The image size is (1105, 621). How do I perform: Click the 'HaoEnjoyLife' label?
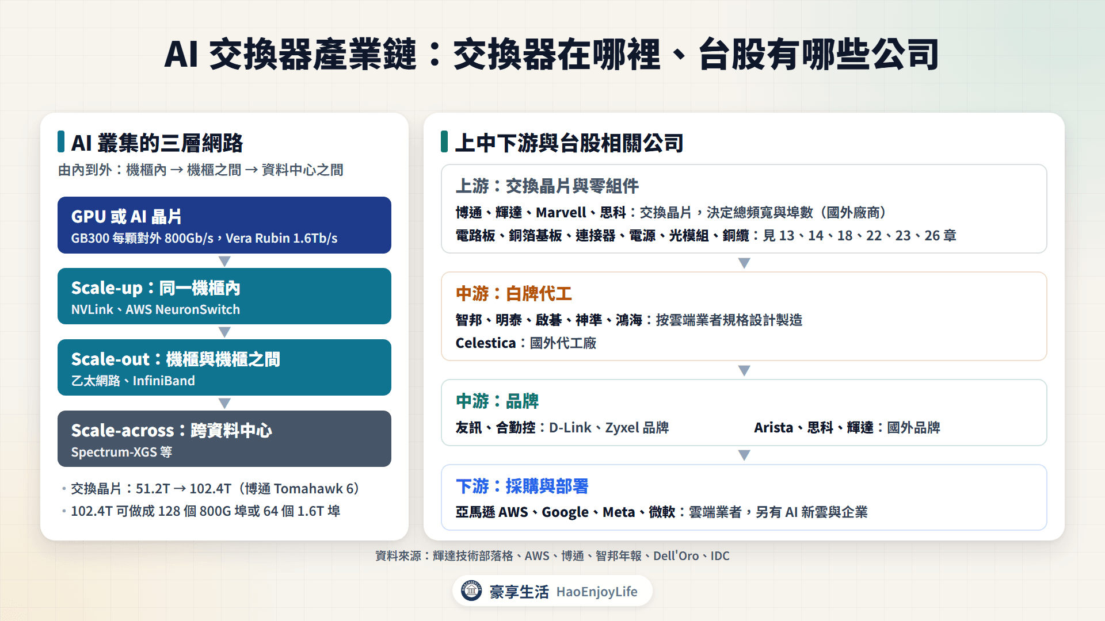click(x=597, y=592)
